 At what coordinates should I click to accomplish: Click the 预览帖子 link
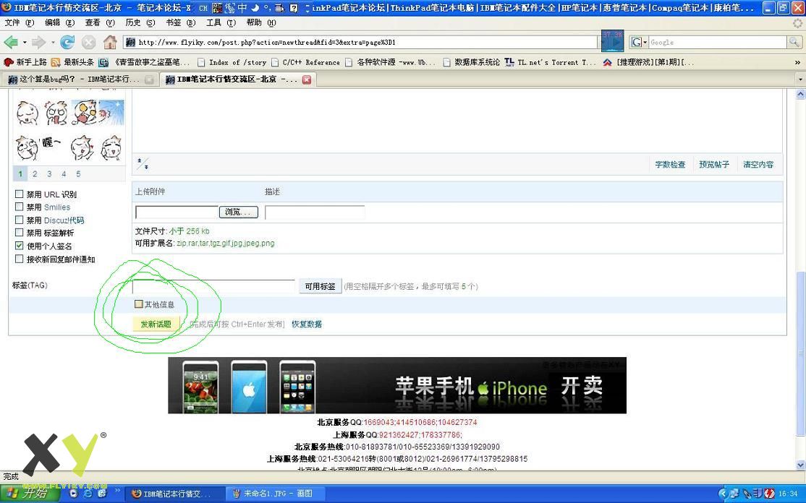click(714, 164)
